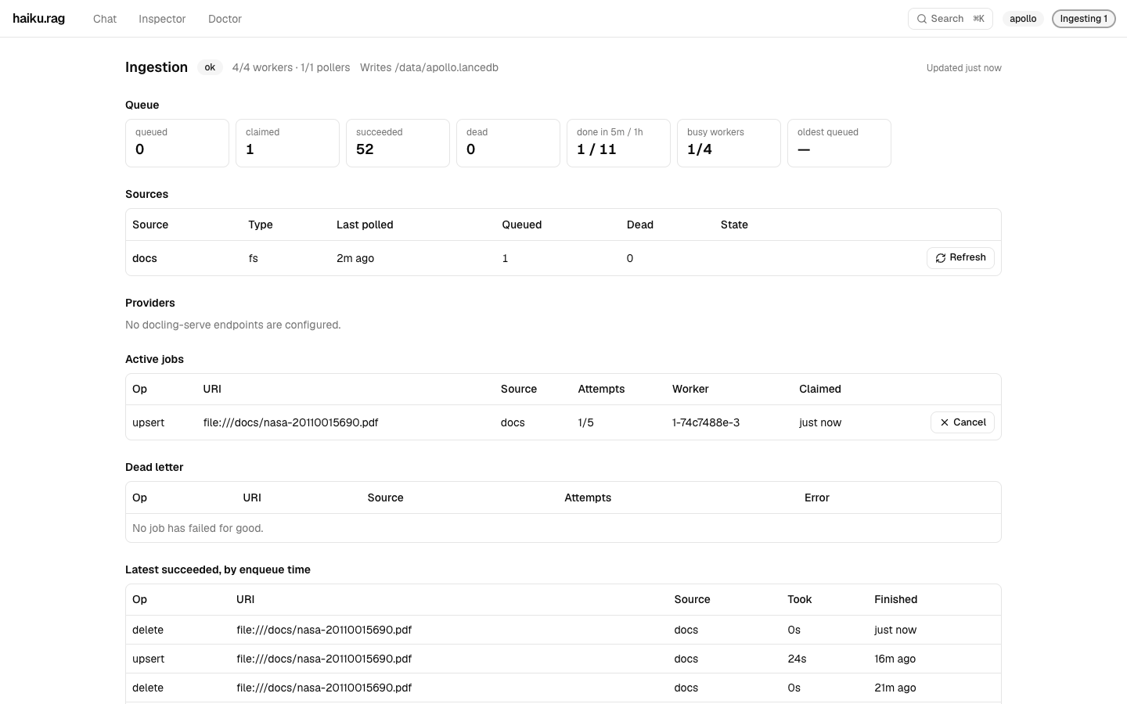Viewport: 1127px width, 704px height.
Task: Select the busy workers 1/4 card
Action: [729, 143]
